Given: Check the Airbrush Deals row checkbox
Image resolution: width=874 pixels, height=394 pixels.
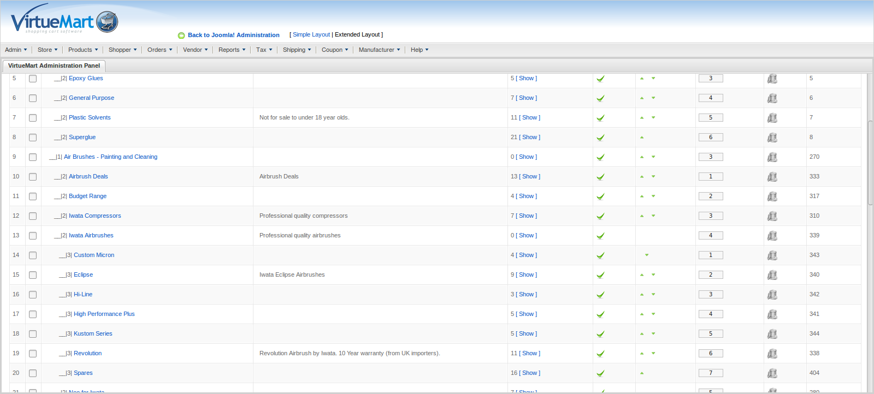Looking at the screenshot, I should coord(33,177).
